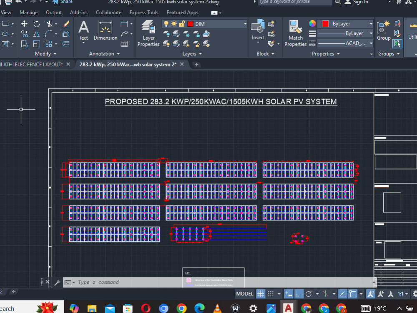Toggle polar tracking in status bar
417x313 pixels.
tap(309, 294)
